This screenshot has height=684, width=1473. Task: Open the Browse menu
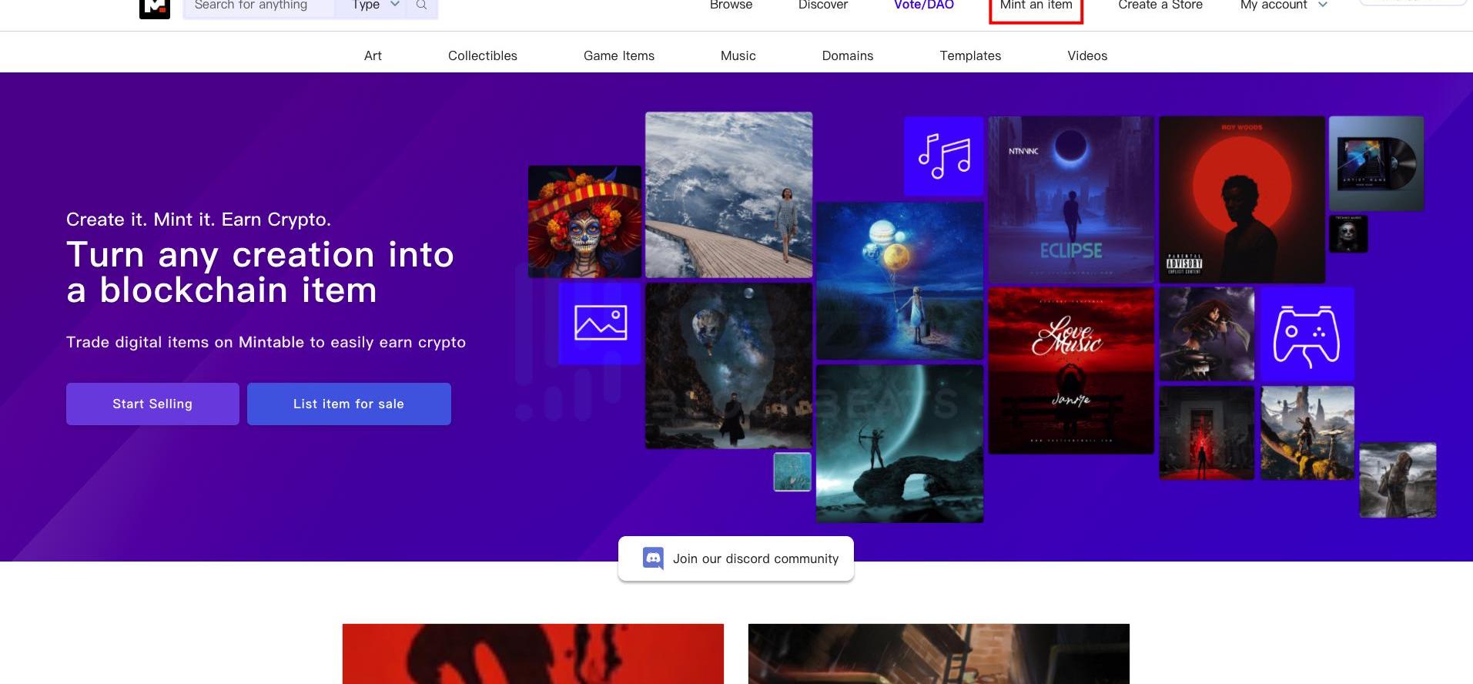[731, 5]
